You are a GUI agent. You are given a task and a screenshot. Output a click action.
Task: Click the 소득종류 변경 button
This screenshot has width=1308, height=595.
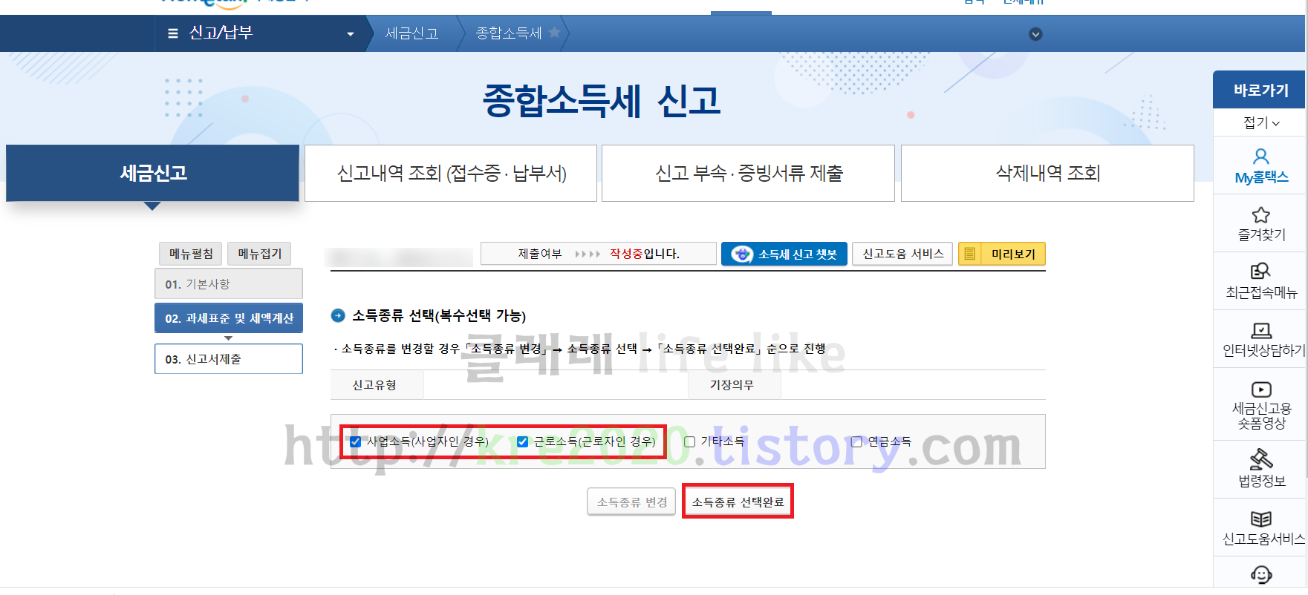pos(631,502)
